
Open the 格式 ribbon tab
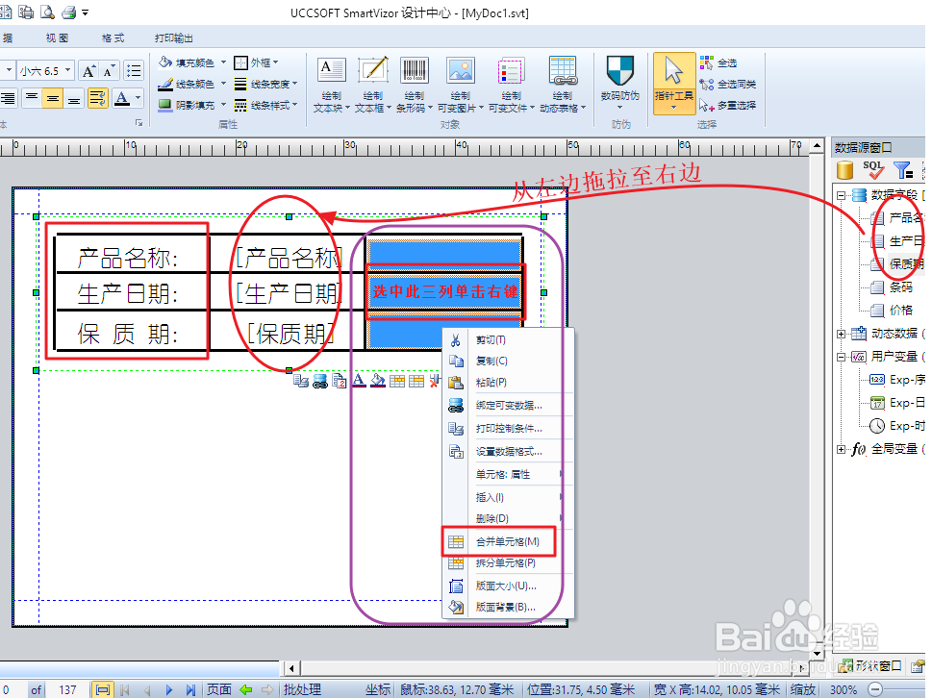(113, 38)
